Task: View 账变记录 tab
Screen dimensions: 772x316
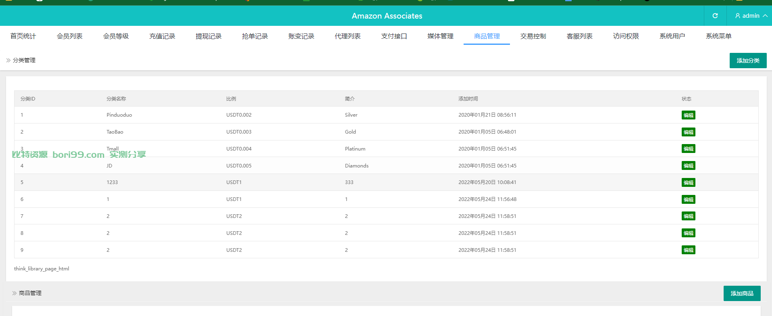Action: coord(301,36)
